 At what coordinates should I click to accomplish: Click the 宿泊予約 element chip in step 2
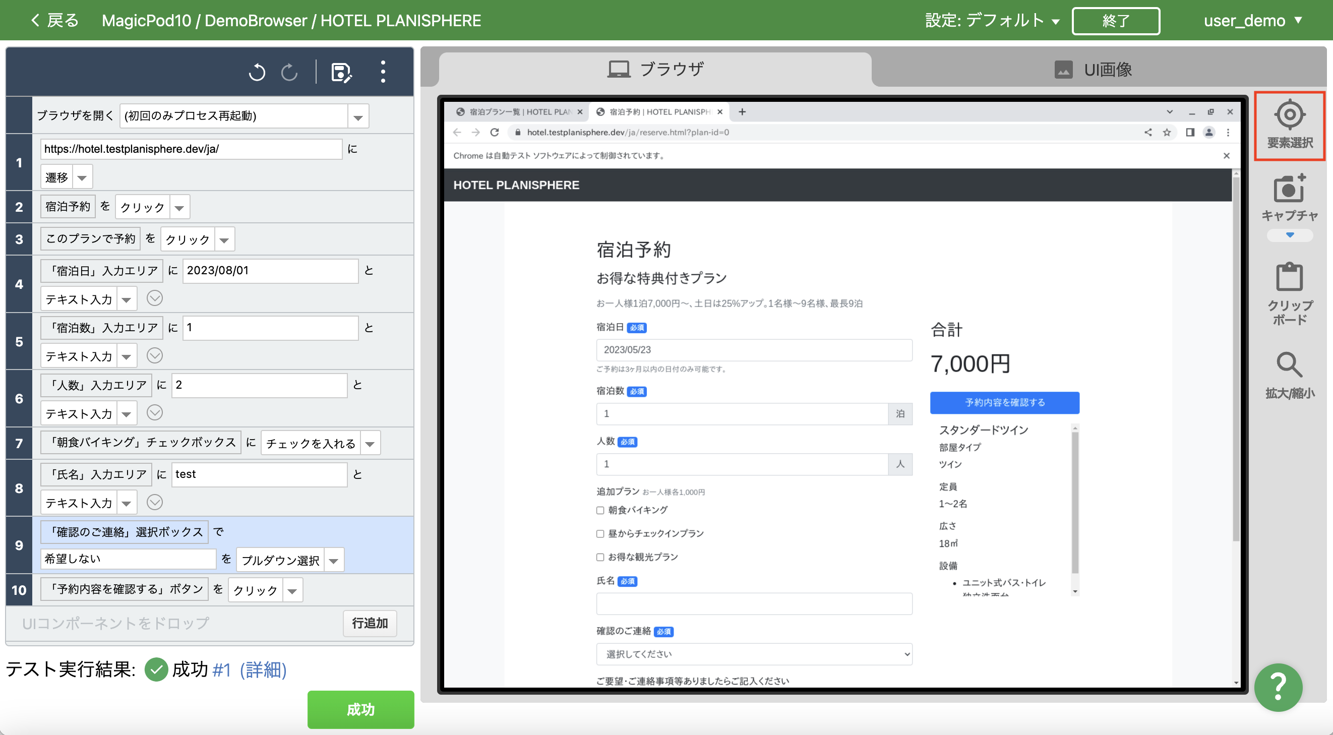[x=68, y=206]
